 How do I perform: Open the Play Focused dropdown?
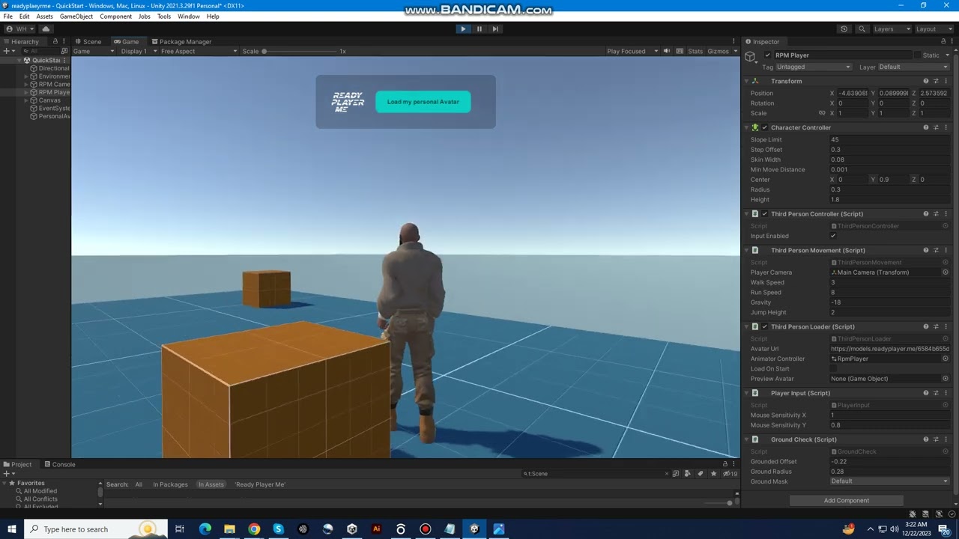(x=632, y=51)
